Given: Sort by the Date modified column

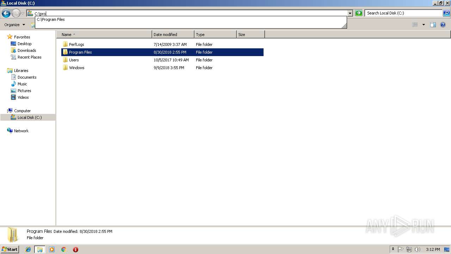Looking at the screenshot, I should (x=173, y=35).
